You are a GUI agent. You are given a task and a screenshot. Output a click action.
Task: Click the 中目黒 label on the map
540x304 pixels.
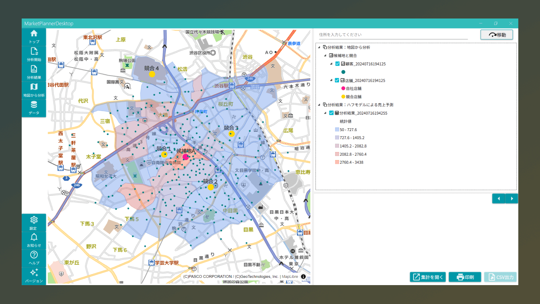[230, 211]
